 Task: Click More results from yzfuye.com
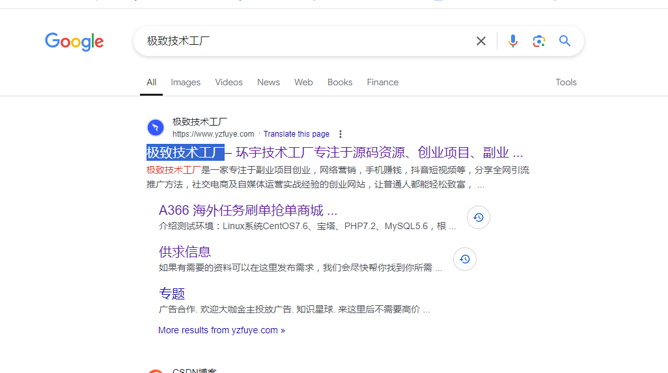tap(221, 330)
